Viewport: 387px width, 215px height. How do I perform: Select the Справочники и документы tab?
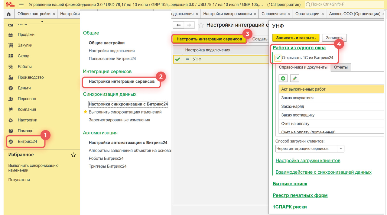[303, 67]
